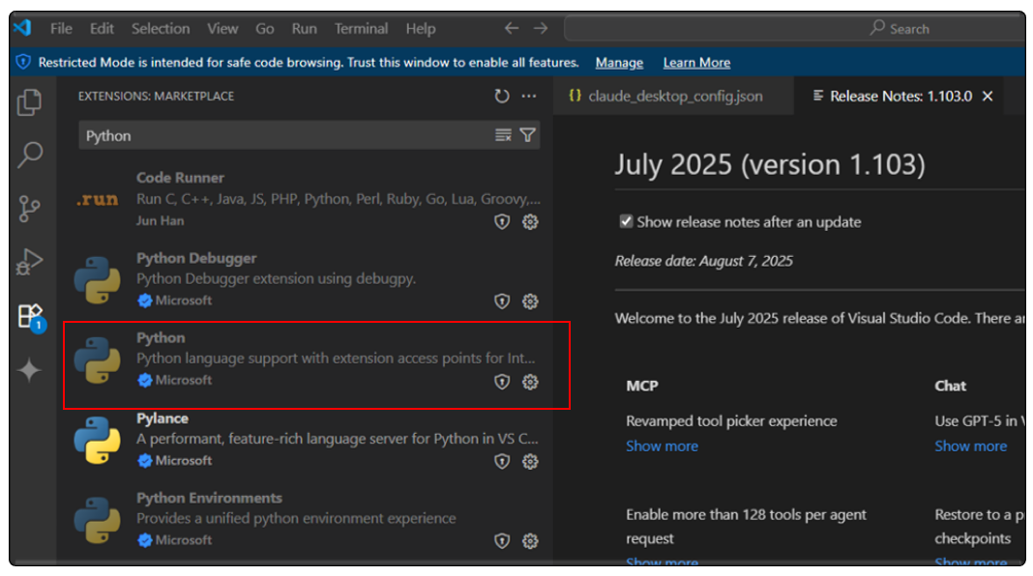The image size is (1033, 576).
Task: Open Code Runner manage gear
Action: [530, 222]
